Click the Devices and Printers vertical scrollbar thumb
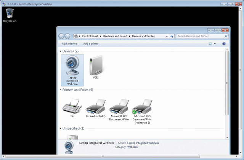The image size is (244, 160). click(x=227, y=83)
